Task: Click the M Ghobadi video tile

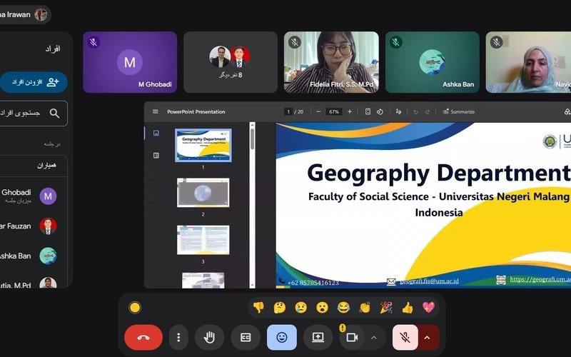Action: [x=130, y=62]
